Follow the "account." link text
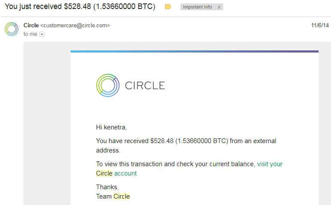The image size is (331, 205). click(126, 173)
